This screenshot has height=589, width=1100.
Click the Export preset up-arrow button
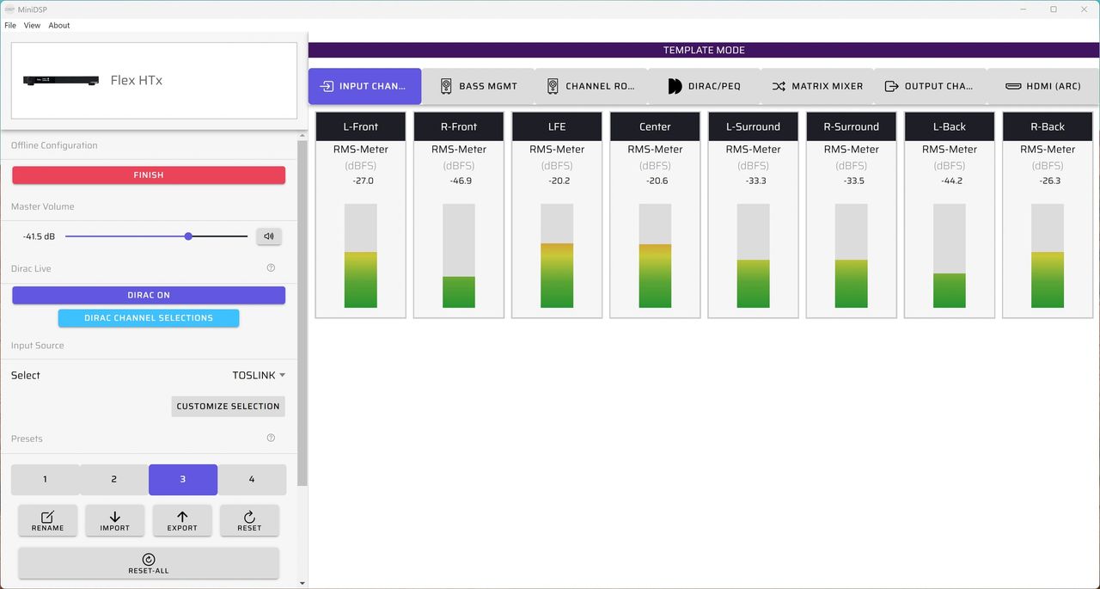(x=182, y=520)
